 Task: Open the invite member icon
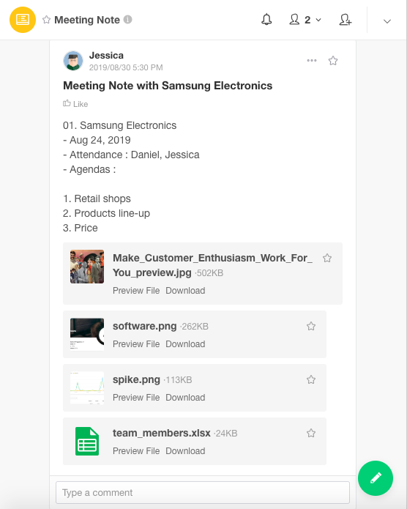coord(346,20)
